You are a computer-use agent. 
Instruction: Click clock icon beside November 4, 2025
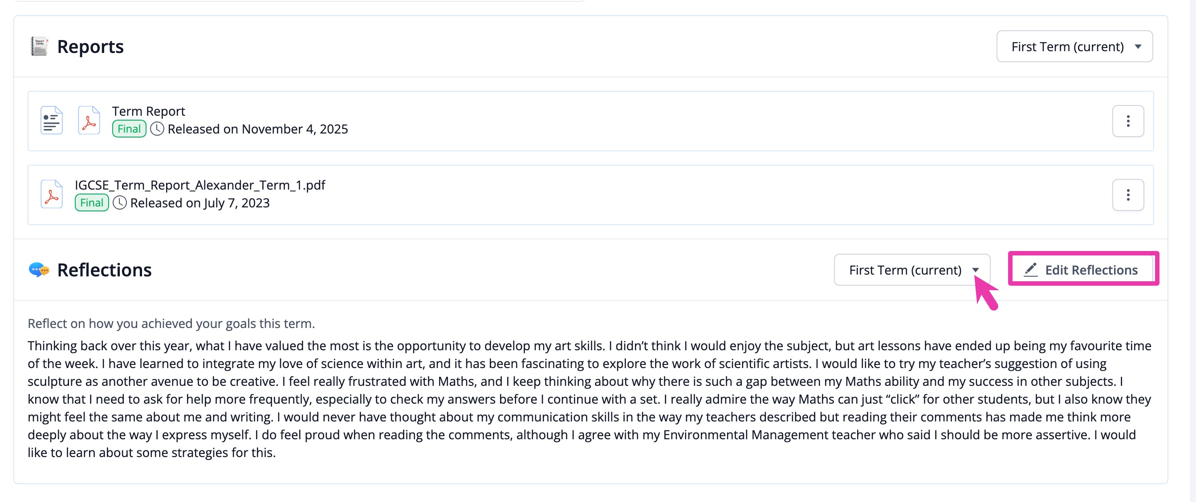[x=157, y=129]
